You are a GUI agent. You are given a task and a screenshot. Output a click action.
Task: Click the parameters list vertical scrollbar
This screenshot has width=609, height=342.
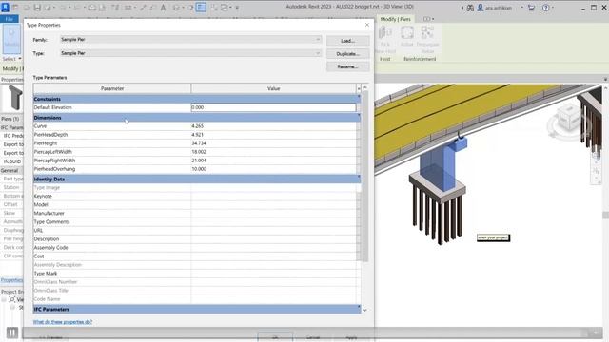[x=365, y=177]
